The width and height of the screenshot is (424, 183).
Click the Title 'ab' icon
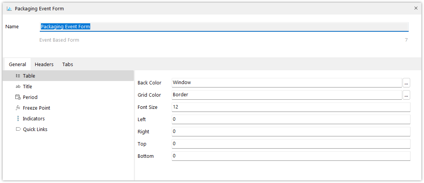18,86
